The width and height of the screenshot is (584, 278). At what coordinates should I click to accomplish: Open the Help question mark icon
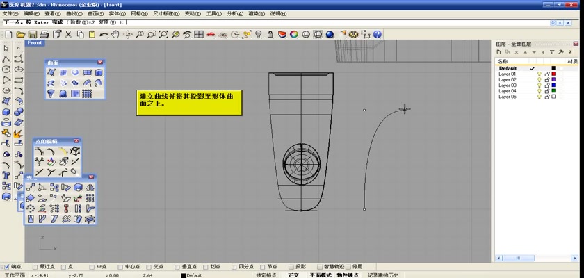[x=377, y=34]
